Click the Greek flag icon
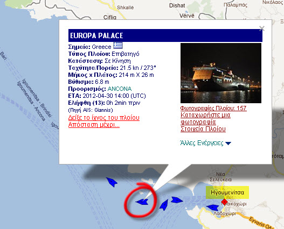 coord(118,45)
